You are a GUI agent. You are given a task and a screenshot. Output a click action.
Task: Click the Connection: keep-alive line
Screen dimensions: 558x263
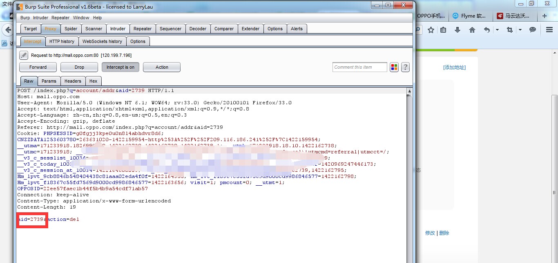click(53, 195)
